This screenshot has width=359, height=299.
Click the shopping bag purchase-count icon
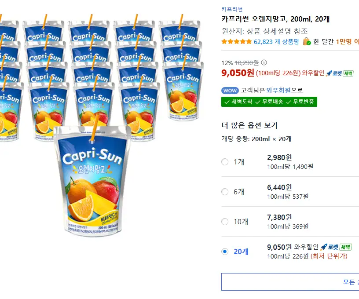[x=307, y=42]
